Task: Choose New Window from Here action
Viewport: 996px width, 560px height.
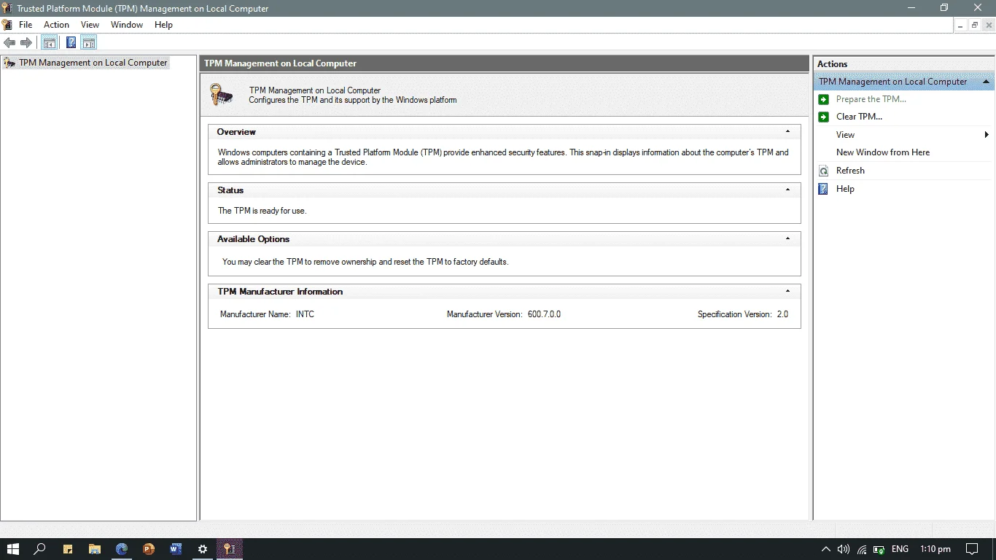Action: pos(883,152)
